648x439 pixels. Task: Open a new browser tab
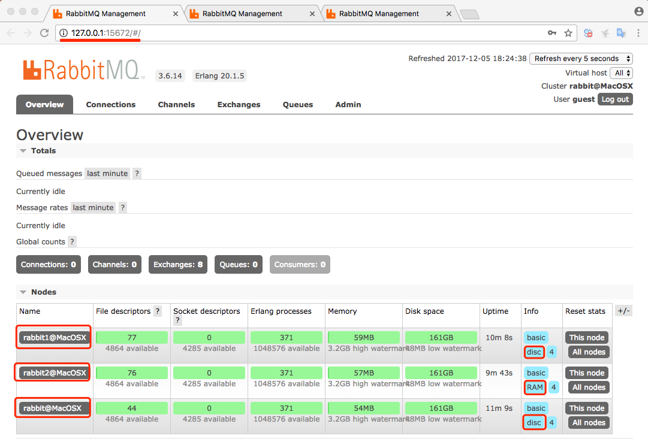click(469, 14)
